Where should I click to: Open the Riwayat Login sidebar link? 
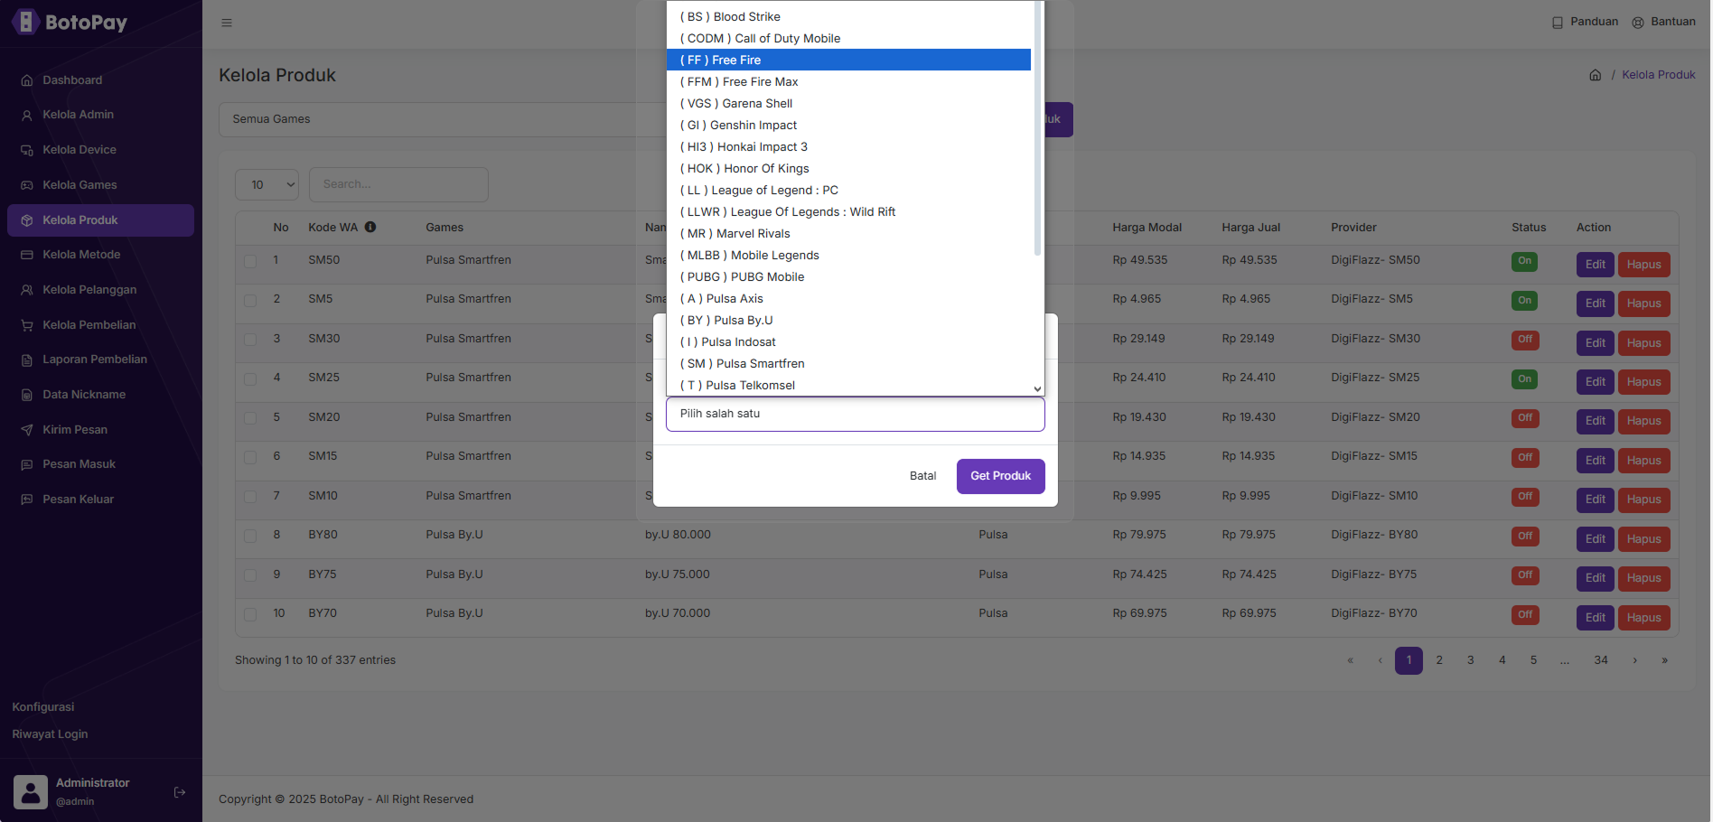click(50, 734)
